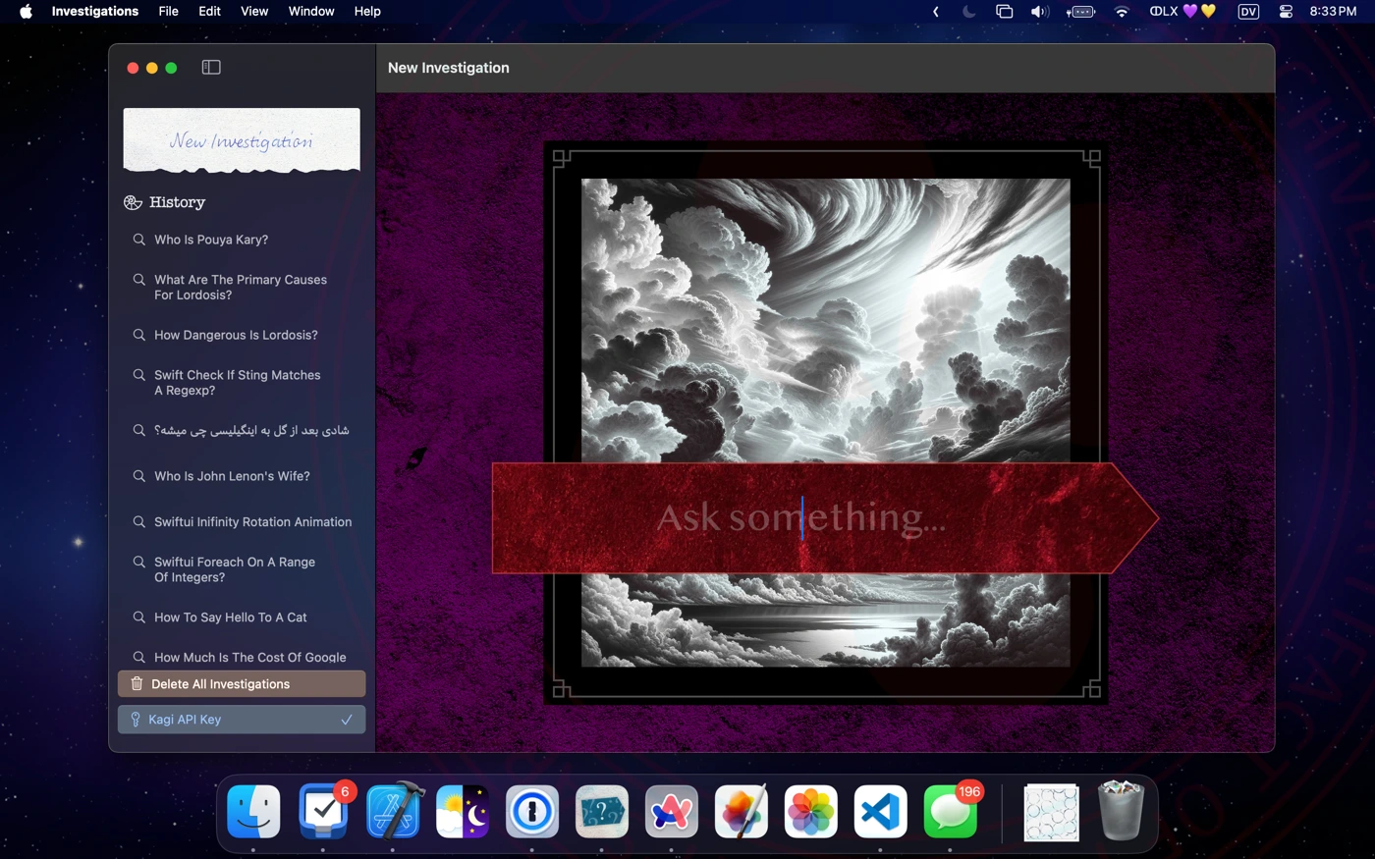The height and width of the screenshot is (859, 1375).
Task: Expand the hidden menu bar items chevron
Action: (936, 12)
